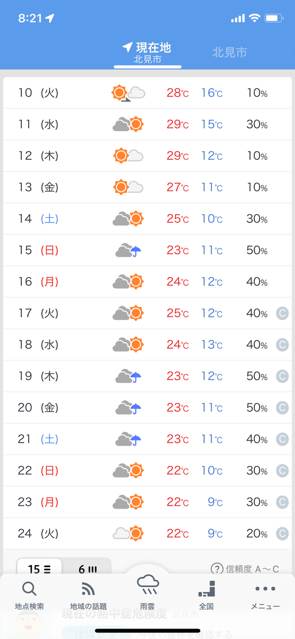The width and height of the screenshot is (295, 639).
Task: Tap reliability C badge on day 21 row
Action: 282,440
